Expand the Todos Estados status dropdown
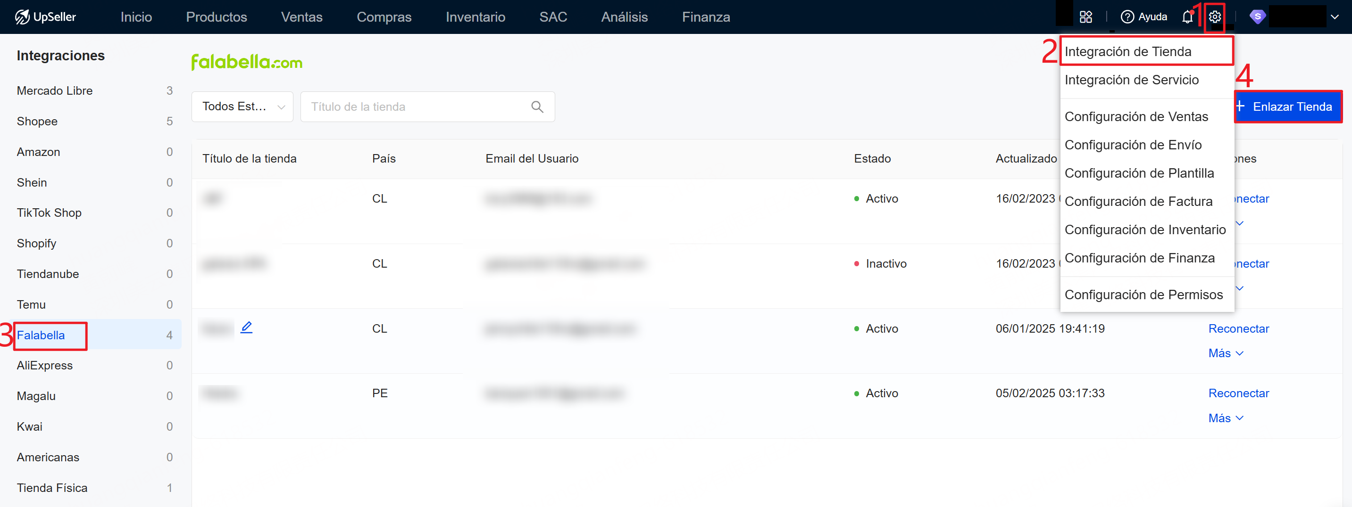 (x=242, y=107)
